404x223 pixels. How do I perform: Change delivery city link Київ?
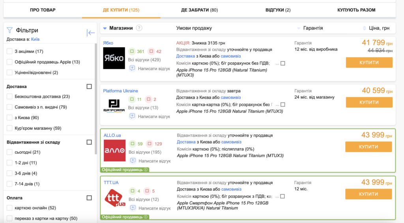35,39
